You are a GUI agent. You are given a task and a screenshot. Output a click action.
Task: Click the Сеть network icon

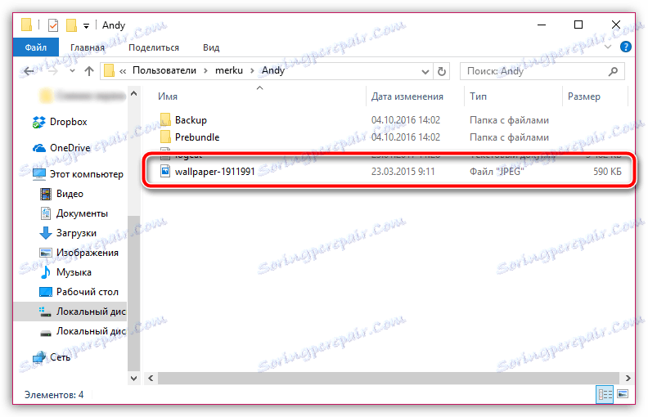pyautogui.click(x=39, y=357)
